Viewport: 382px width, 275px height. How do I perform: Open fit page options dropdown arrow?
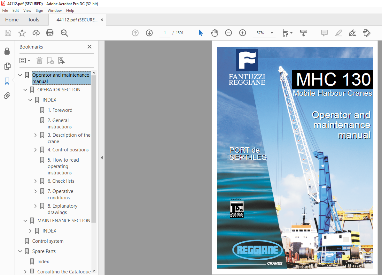[291, 33]
